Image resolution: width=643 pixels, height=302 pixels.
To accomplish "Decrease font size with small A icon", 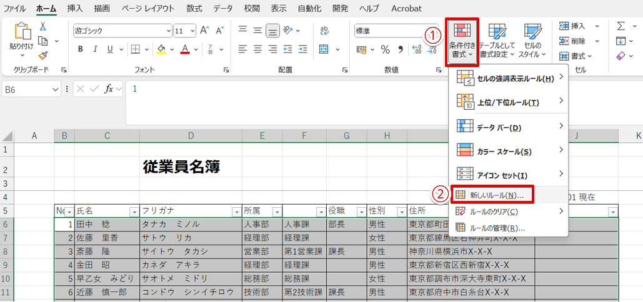I will coord(220,31).
